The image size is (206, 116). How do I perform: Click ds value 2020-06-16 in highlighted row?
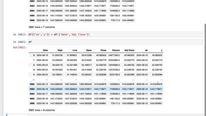point(142,89)
